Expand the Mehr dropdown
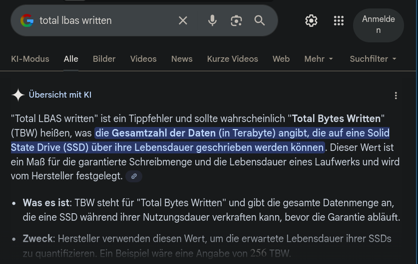 coord(319,59)
